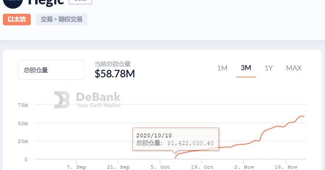Switch chart range to 1M
325x170 pixels.
[222, 68]
